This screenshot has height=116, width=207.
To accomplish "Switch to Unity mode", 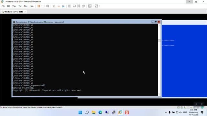I will (x=83, y=6).
